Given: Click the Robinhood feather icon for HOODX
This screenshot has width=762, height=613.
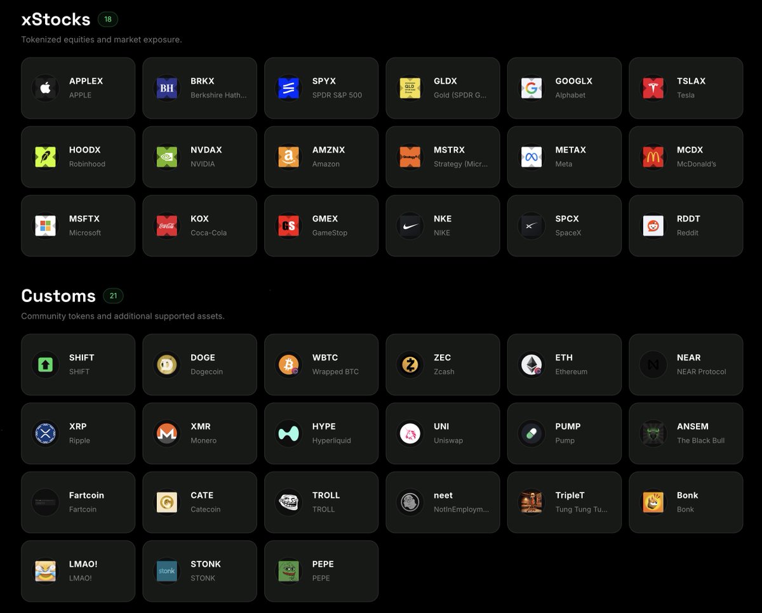Looking at the screenshot, I should pos(45,157).
